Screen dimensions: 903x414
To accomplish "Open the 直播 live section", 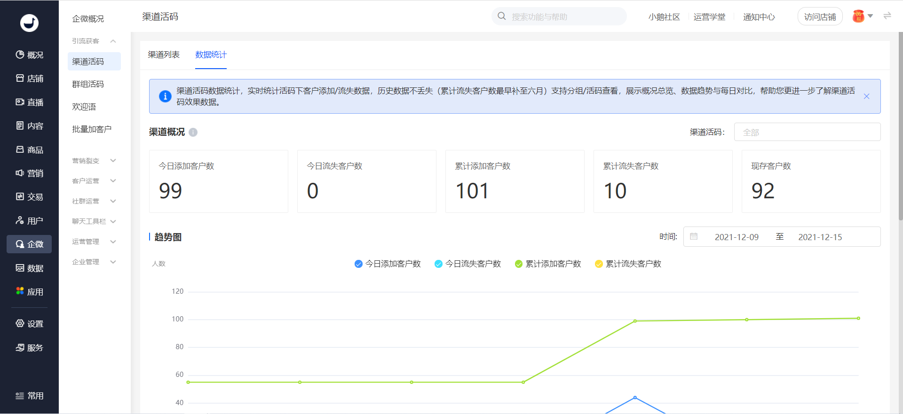I will 29,102.
